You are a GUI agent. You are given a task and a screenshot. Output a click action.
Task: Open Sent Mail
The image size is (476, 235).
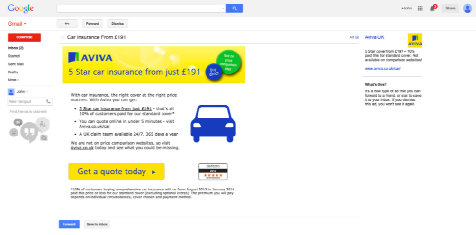(16, 64)
